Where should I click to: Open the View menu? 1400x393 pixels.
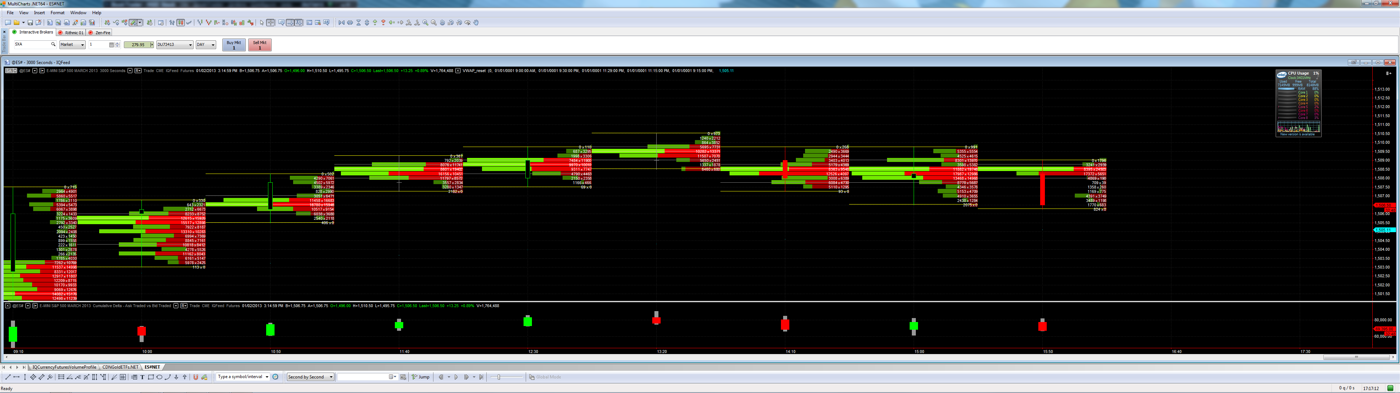coord(24,12)
